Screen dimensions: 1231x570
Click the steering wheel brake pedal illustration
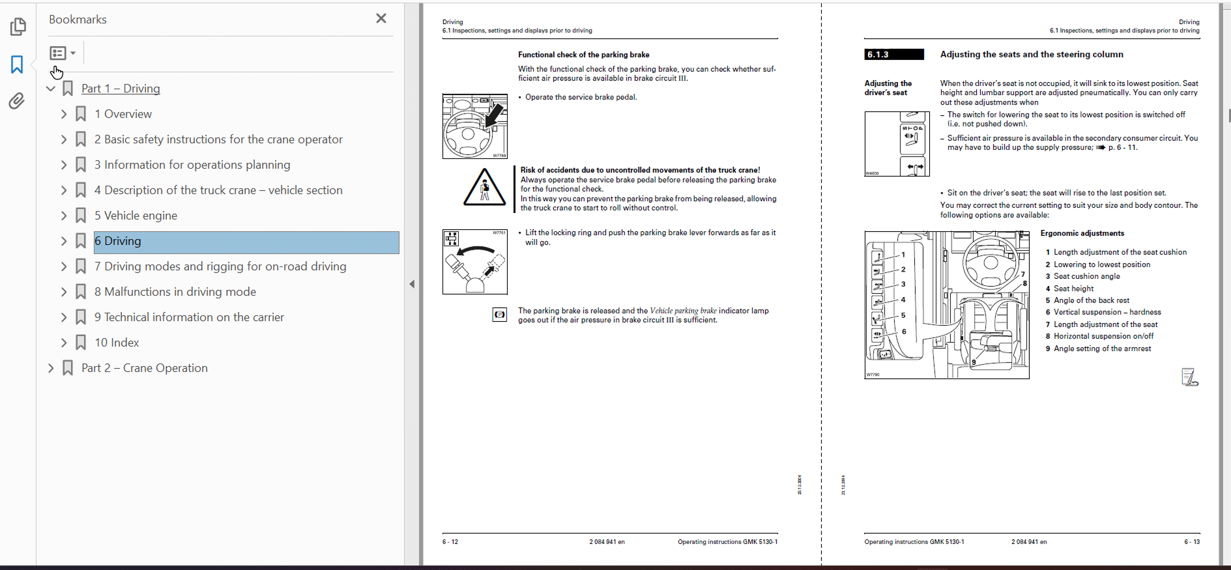tap(475, 126)
